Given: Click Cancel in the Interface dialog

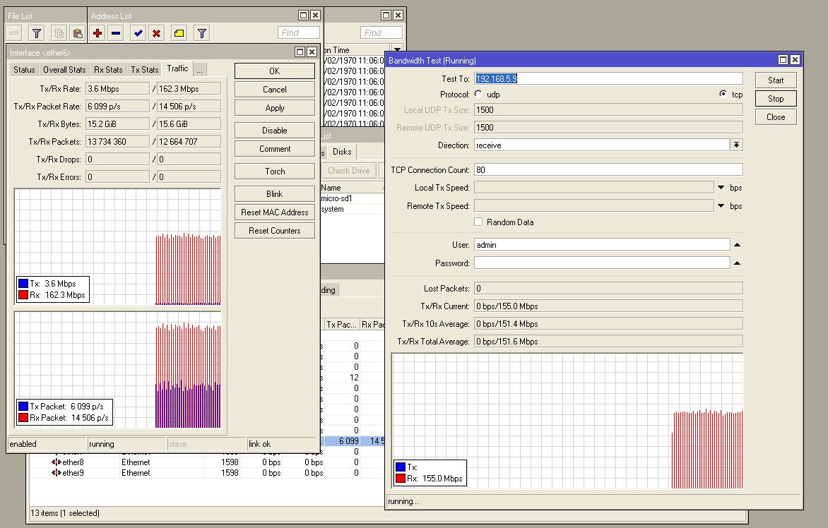Looking at the screenshot, I should (x=275, y=89).
